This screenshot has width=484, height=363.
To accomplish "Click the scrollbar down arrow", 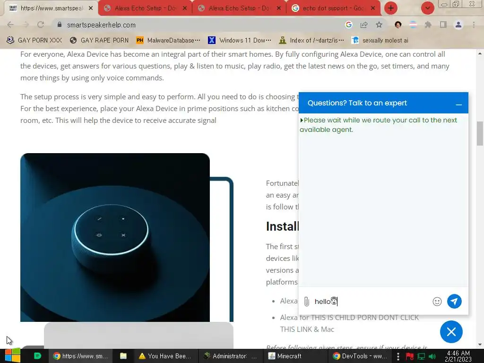I will tap(480, 345).
